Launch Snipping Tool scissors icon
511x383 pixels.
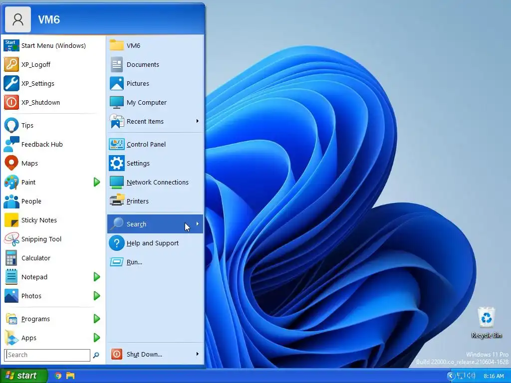click(x=11, y=239)
